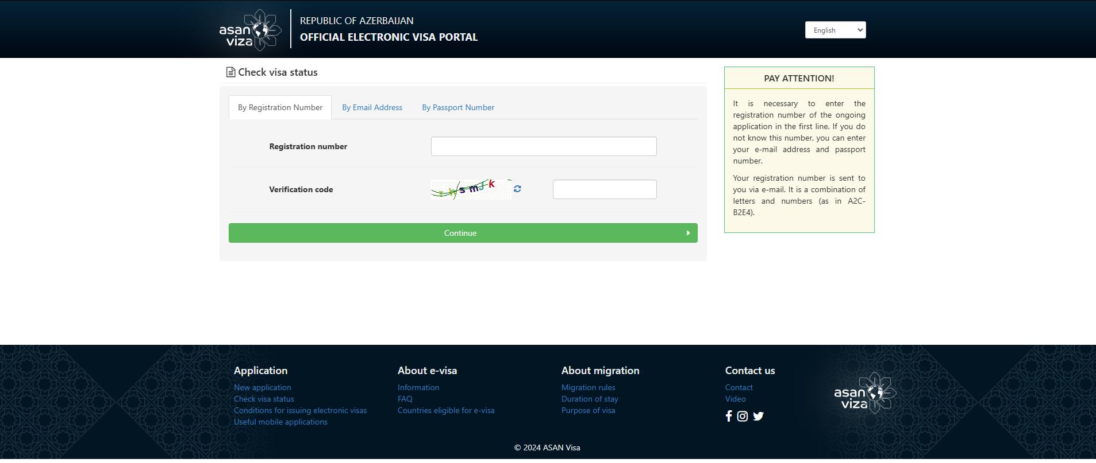Open the Check visa status footer link

click(264, 399)
